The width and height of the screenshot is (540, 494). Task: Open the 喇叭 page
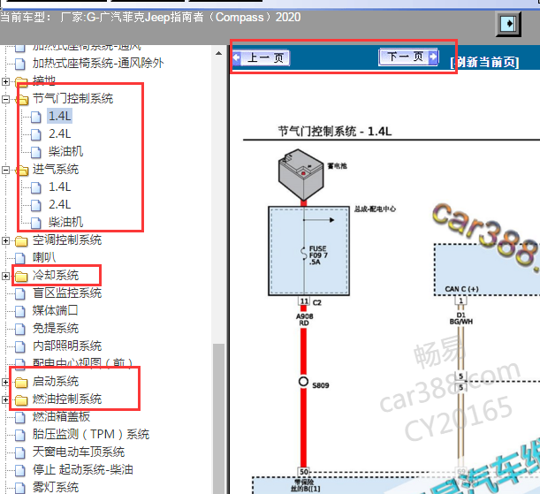[44, 257]
